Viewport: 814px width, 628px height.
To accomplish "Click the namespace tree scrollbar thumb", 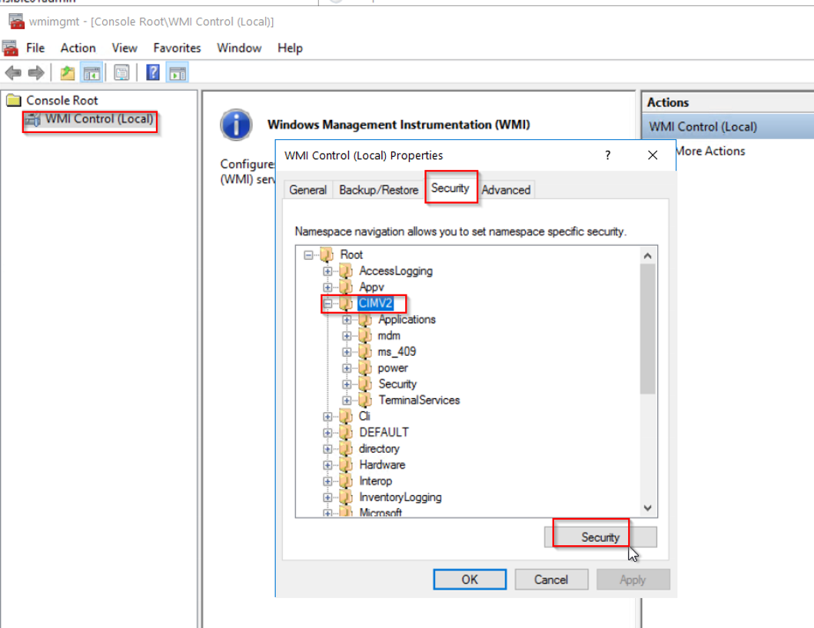I will coord(647,328).
